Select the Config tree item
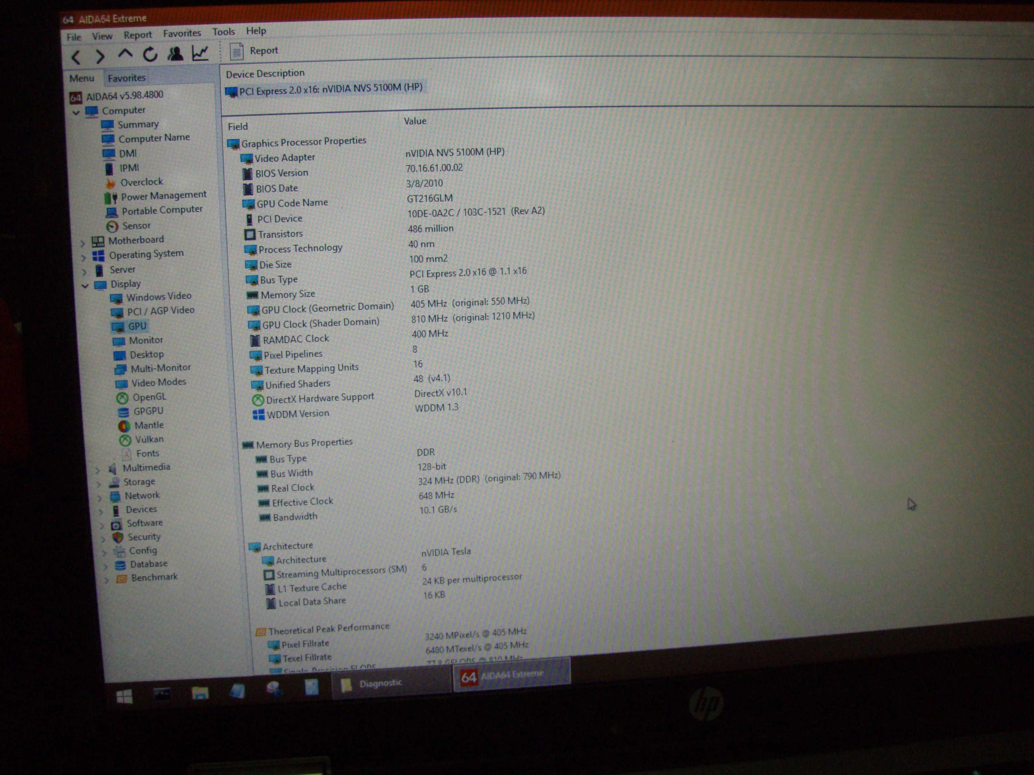The width and height of the screenshot is (1034, 775). [x=135, y=551]
